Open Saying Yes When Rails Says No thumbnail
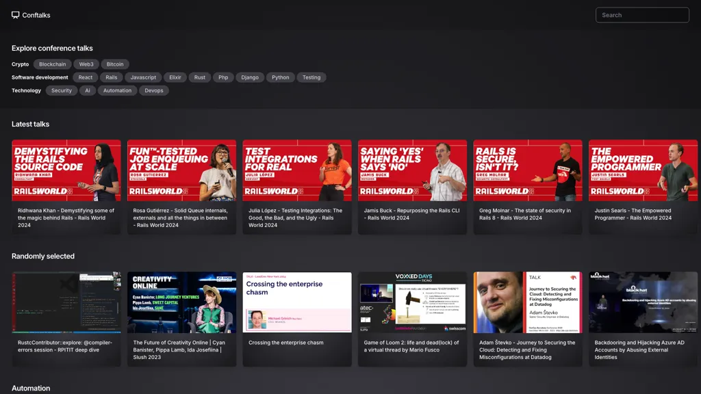Viewport: 701px width, 394px height. coord(412,170)
